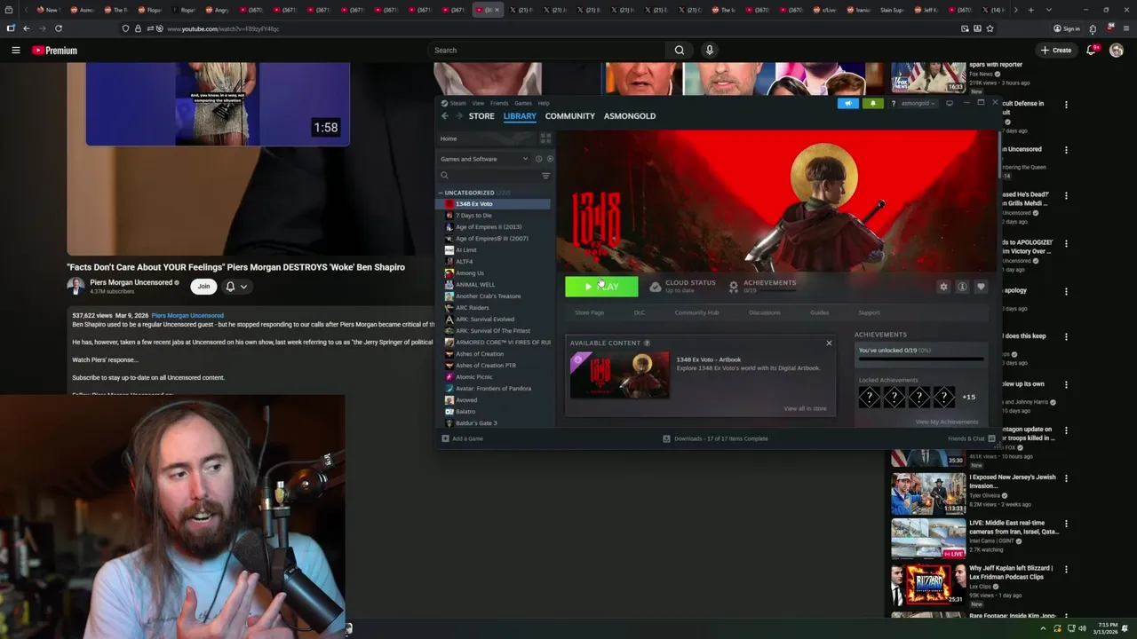Switch library to grid collections view icon

pyautogui.click(x=545, y=138)
